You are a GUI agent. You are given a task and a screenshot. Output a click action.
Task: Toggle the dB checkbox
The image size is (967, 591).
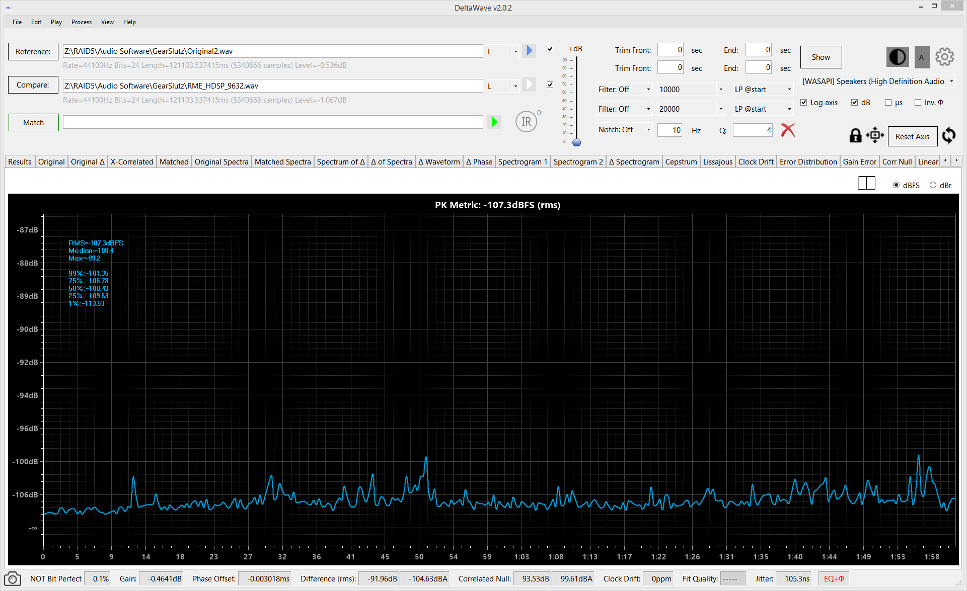tap(854, 103)
